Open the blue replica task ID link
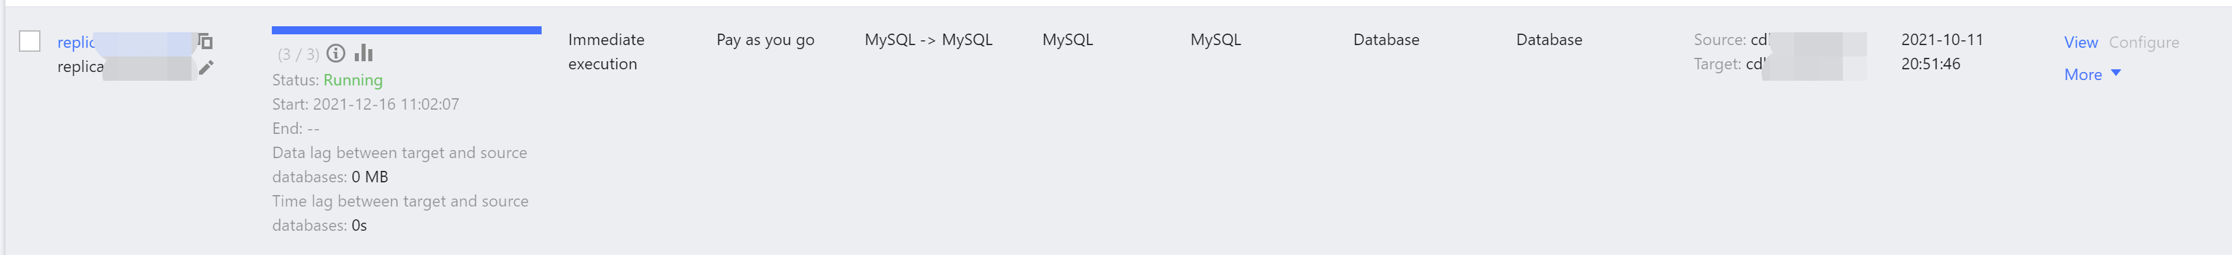The image size is (2232, 255). pyautogui.click(x=124, y=42)
